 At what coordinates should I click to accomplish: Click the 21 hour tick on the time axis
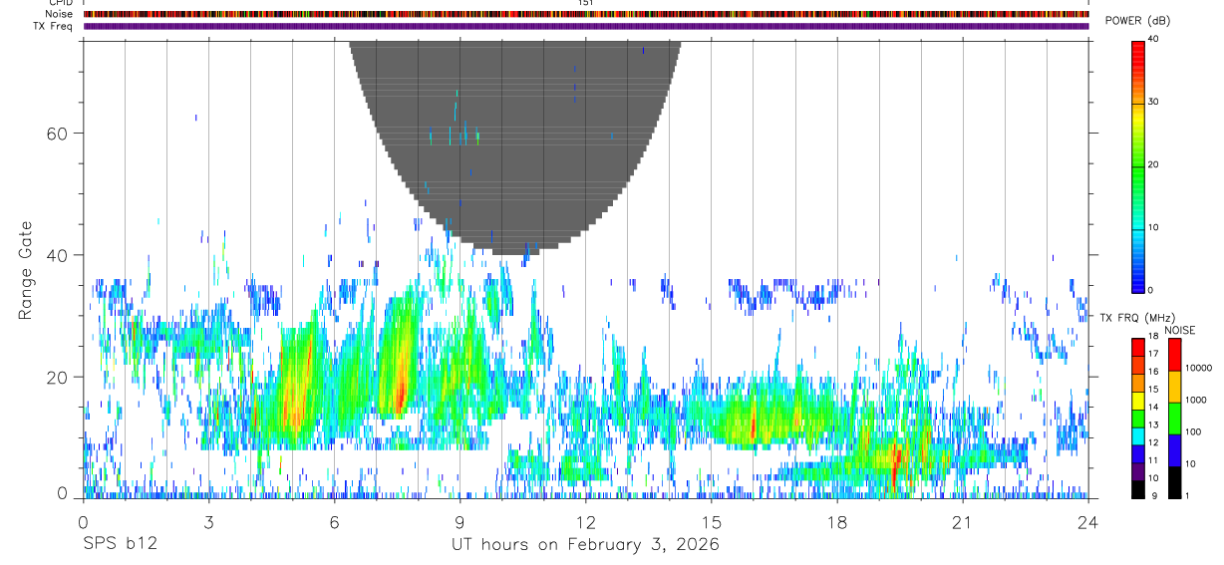[963, 521]
